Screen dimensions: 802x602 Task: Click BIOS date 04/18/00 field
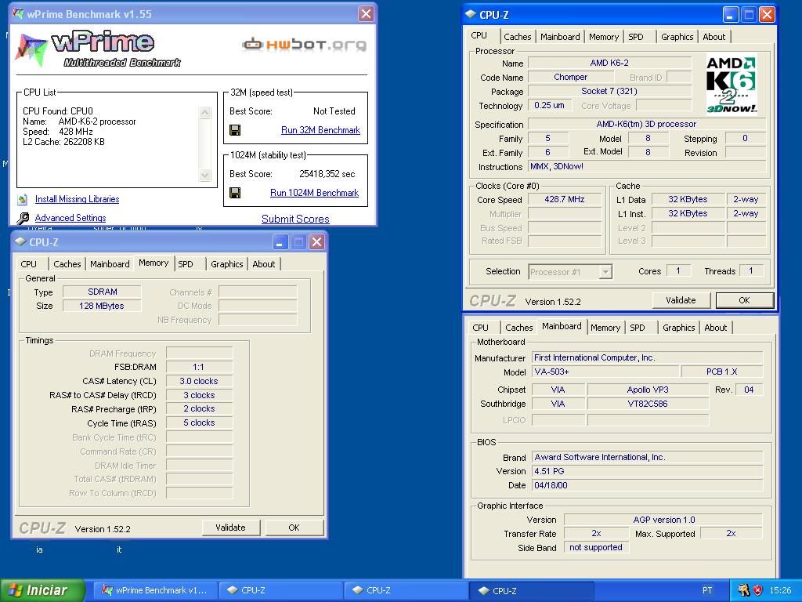point(647,485)
